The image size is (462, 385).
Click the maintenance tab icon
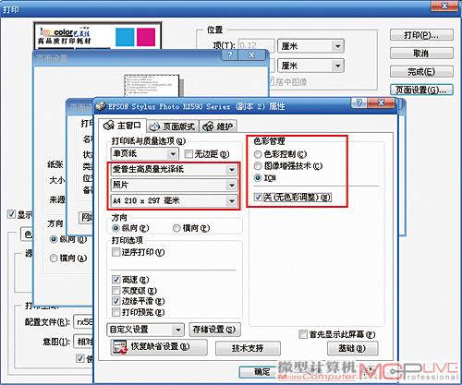pyautogui.click(x=208, y=126)
